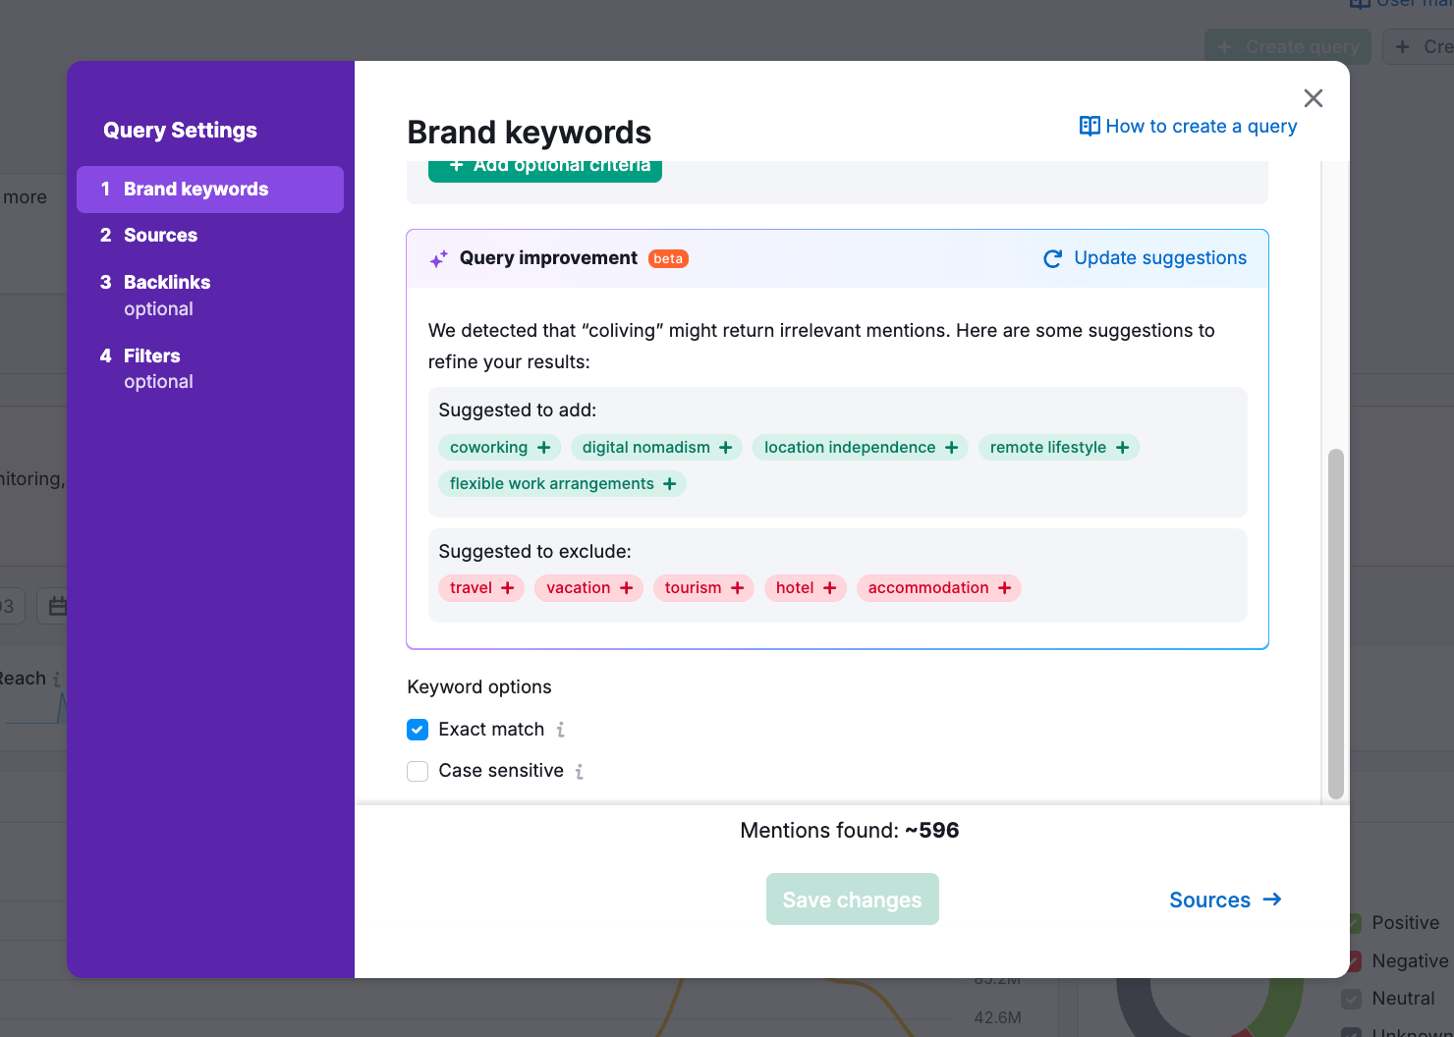
Task: Click the refresh icon beside Update suggestions
Action: pyautogui.click(x=1052, y=258)
